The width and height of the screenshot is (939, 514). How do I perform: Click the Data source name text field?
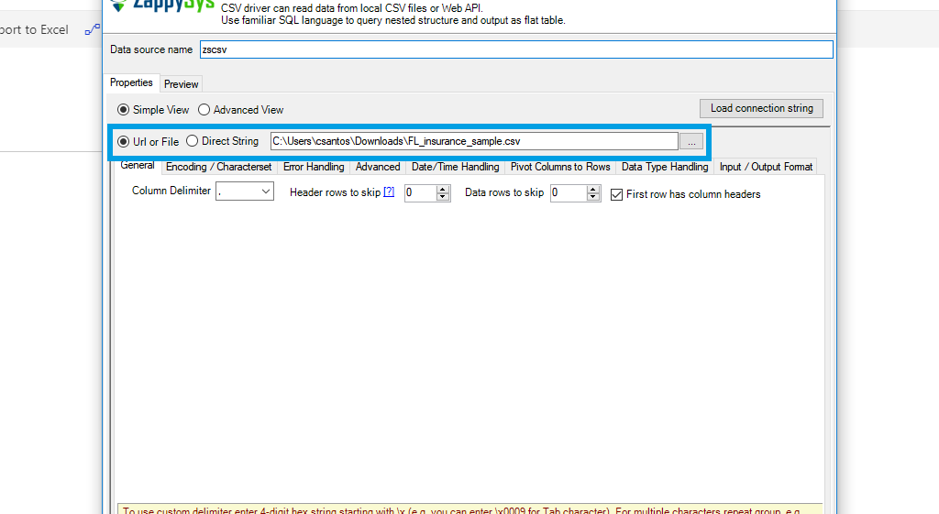515,49
